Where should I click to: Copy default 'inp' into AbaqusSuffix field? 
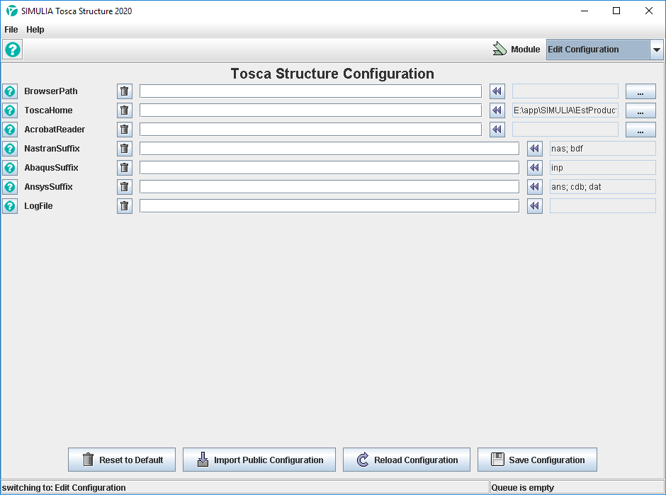[535, 168]
